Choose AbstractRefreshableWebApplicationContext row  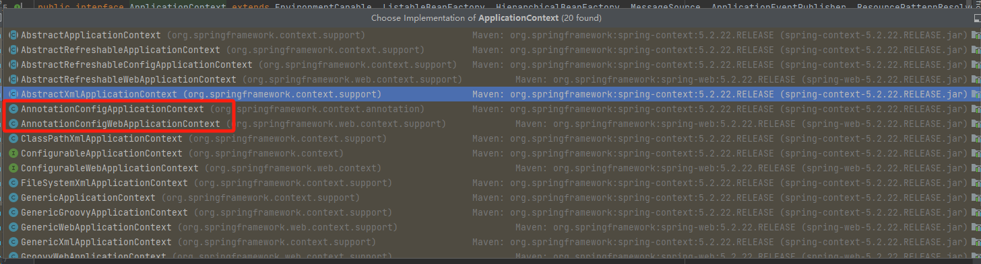(x=491, y=79)
